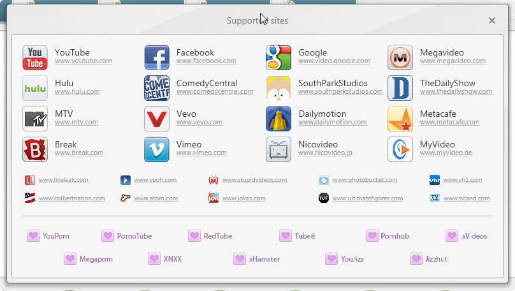Click the Dailymotion site name text
The height and width of the screenshot is (291, 515).
323,114
